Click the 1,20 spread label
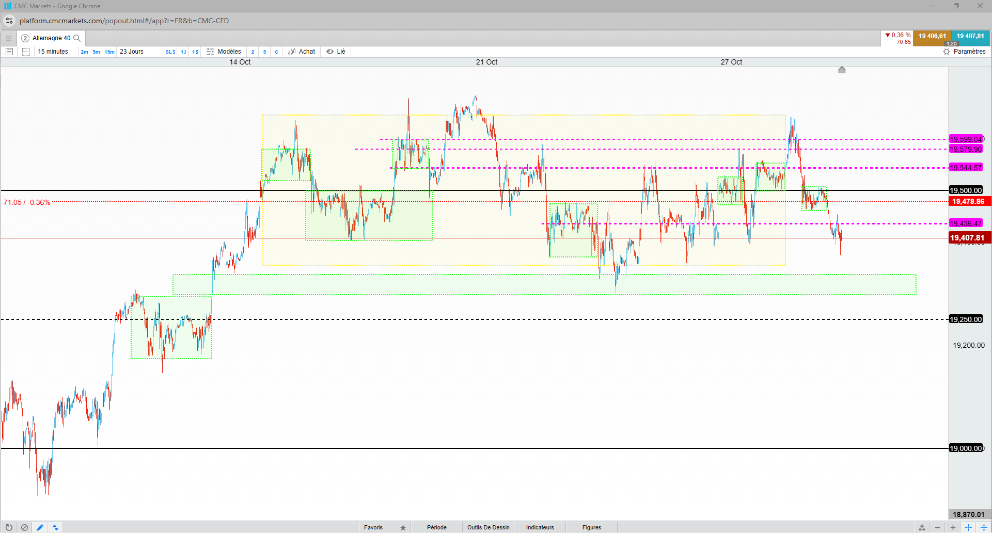The image size is (992, 533). [952, 44]
